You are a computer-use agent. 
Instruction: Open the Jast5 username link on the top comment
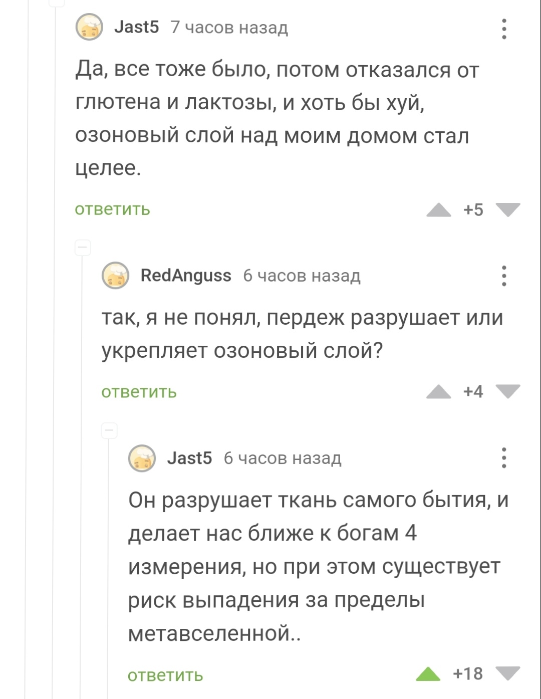tap(136, 27)
